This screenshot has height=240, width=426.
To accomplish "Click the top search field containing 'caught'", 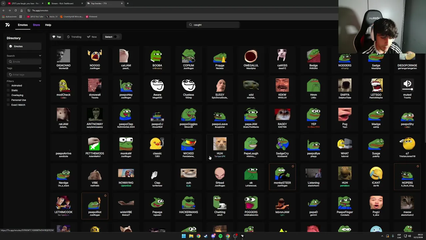I will click(213, 25).
